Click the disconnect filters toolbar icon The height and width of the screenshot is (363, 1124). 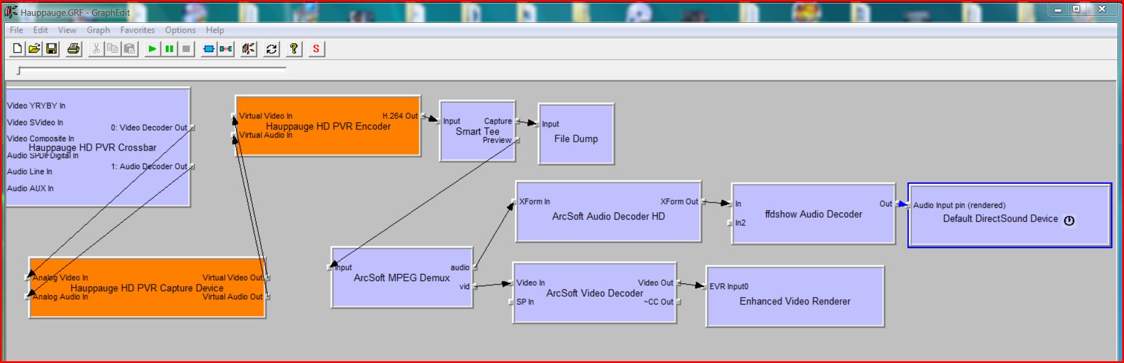226,49
